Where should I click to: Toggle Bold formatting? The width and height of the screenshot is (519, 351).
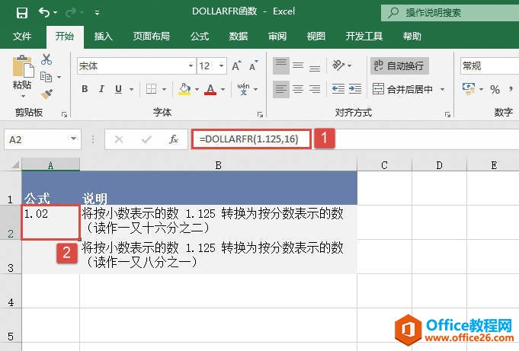tap(85, 88)
